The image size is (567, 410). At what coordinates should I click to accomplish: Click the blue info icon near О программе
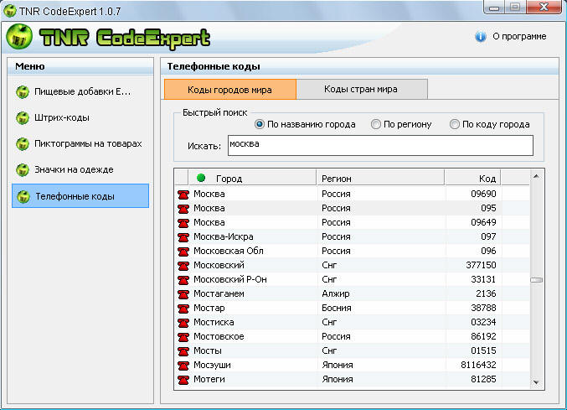coord(480,37)
